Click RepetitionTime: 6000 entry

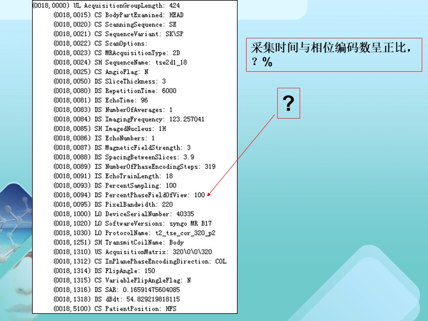(115, 91)
